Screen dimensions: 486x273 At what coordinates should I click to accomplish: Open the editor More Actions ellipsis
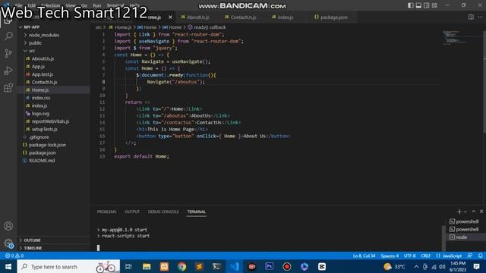pyautogui.click(x=480, y=17)
